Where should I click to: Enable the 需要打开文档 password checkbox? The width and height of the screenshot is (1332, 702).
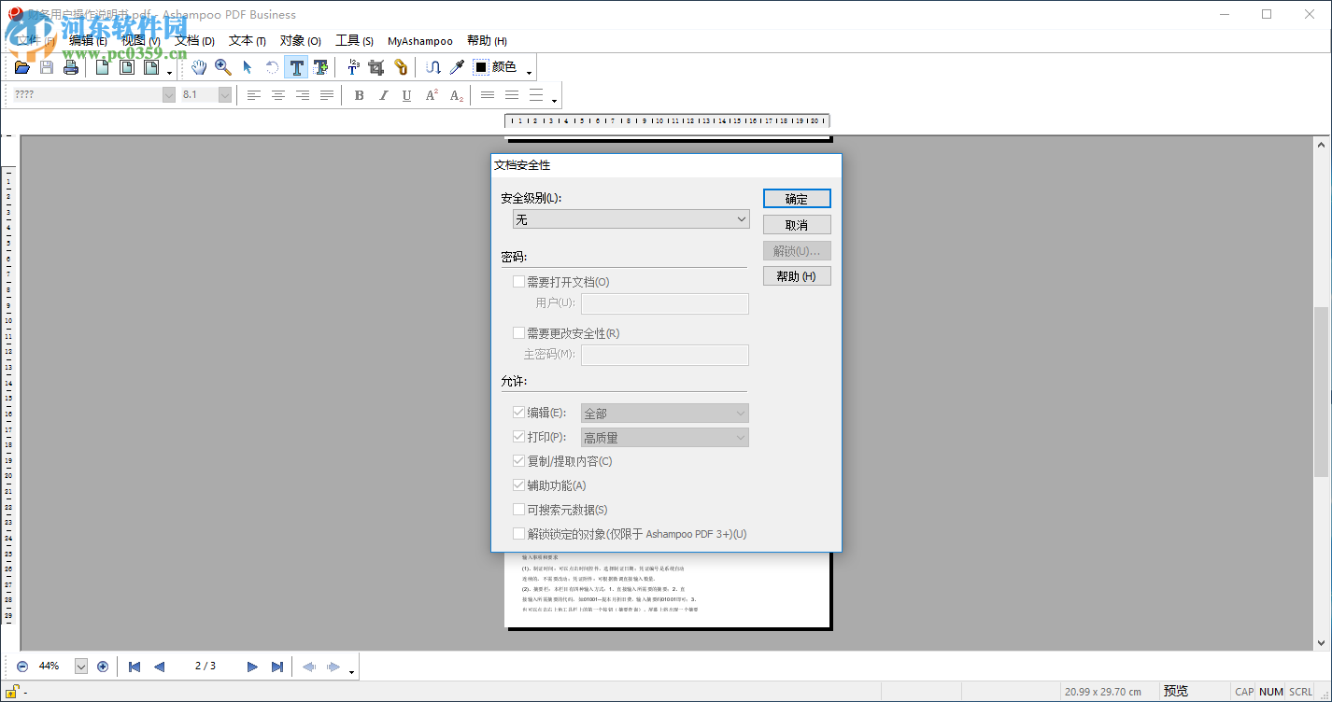(519, 280)
